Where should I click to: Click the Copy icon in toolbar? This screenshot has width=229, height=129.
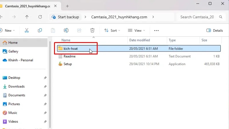tap(40, 30)
